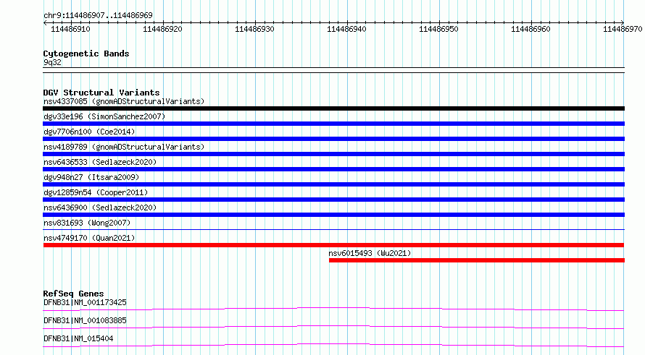Viewport: 645px width, 355px height.
Task: Open variant nsv6436900 (Sedlazeck2020)
Action: click(x=100, y=208)
